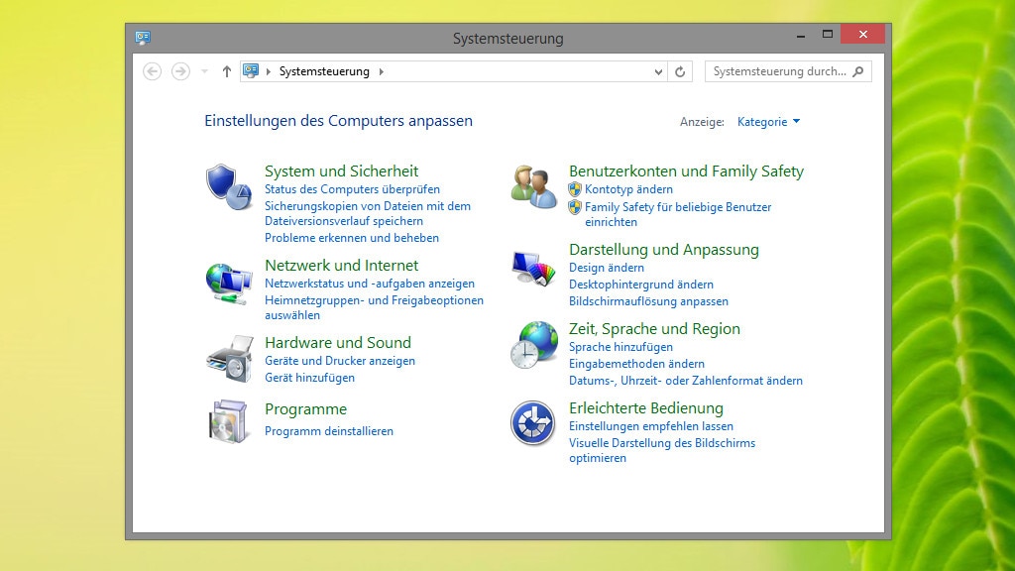Refresh the Systemsteuerung view

[x=680, y=71]
